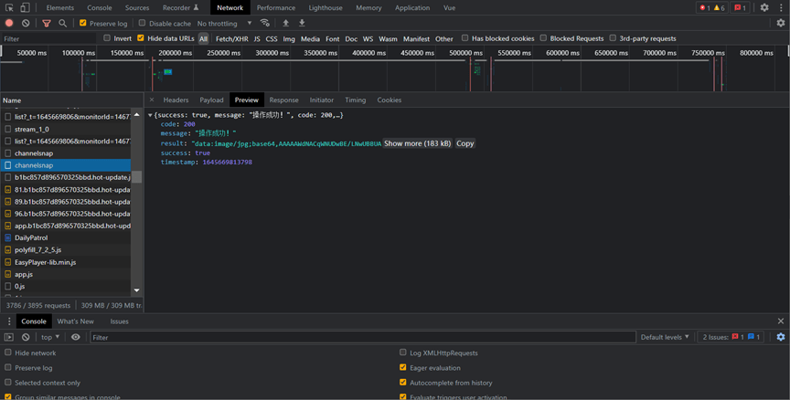Clear the network log
Image resolution: width=790 pixels, height=400 pixels.
[x=26, y=23]
